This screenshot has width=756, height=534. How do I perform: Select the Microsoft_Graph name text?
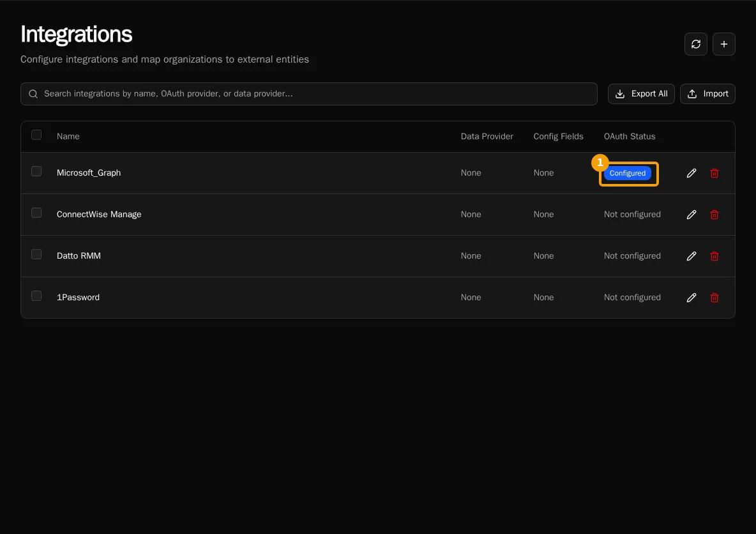coord(89,172)
